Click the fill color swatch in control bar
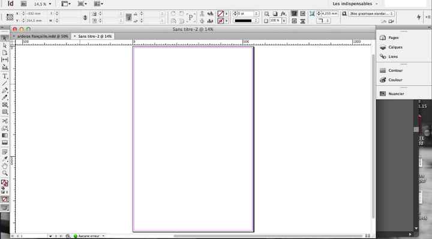432x239 pixels. point(220,13)
